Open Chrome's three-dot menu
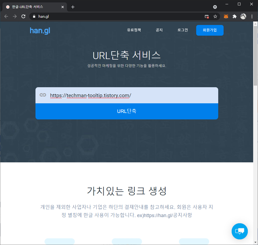The width and height of the screenshot is (258, 245). pos(252,16)
